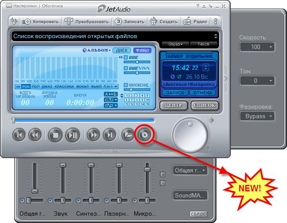Screen dimensions: 287x223
Task: Open the Действие menu
Action: tap(175, 84)
